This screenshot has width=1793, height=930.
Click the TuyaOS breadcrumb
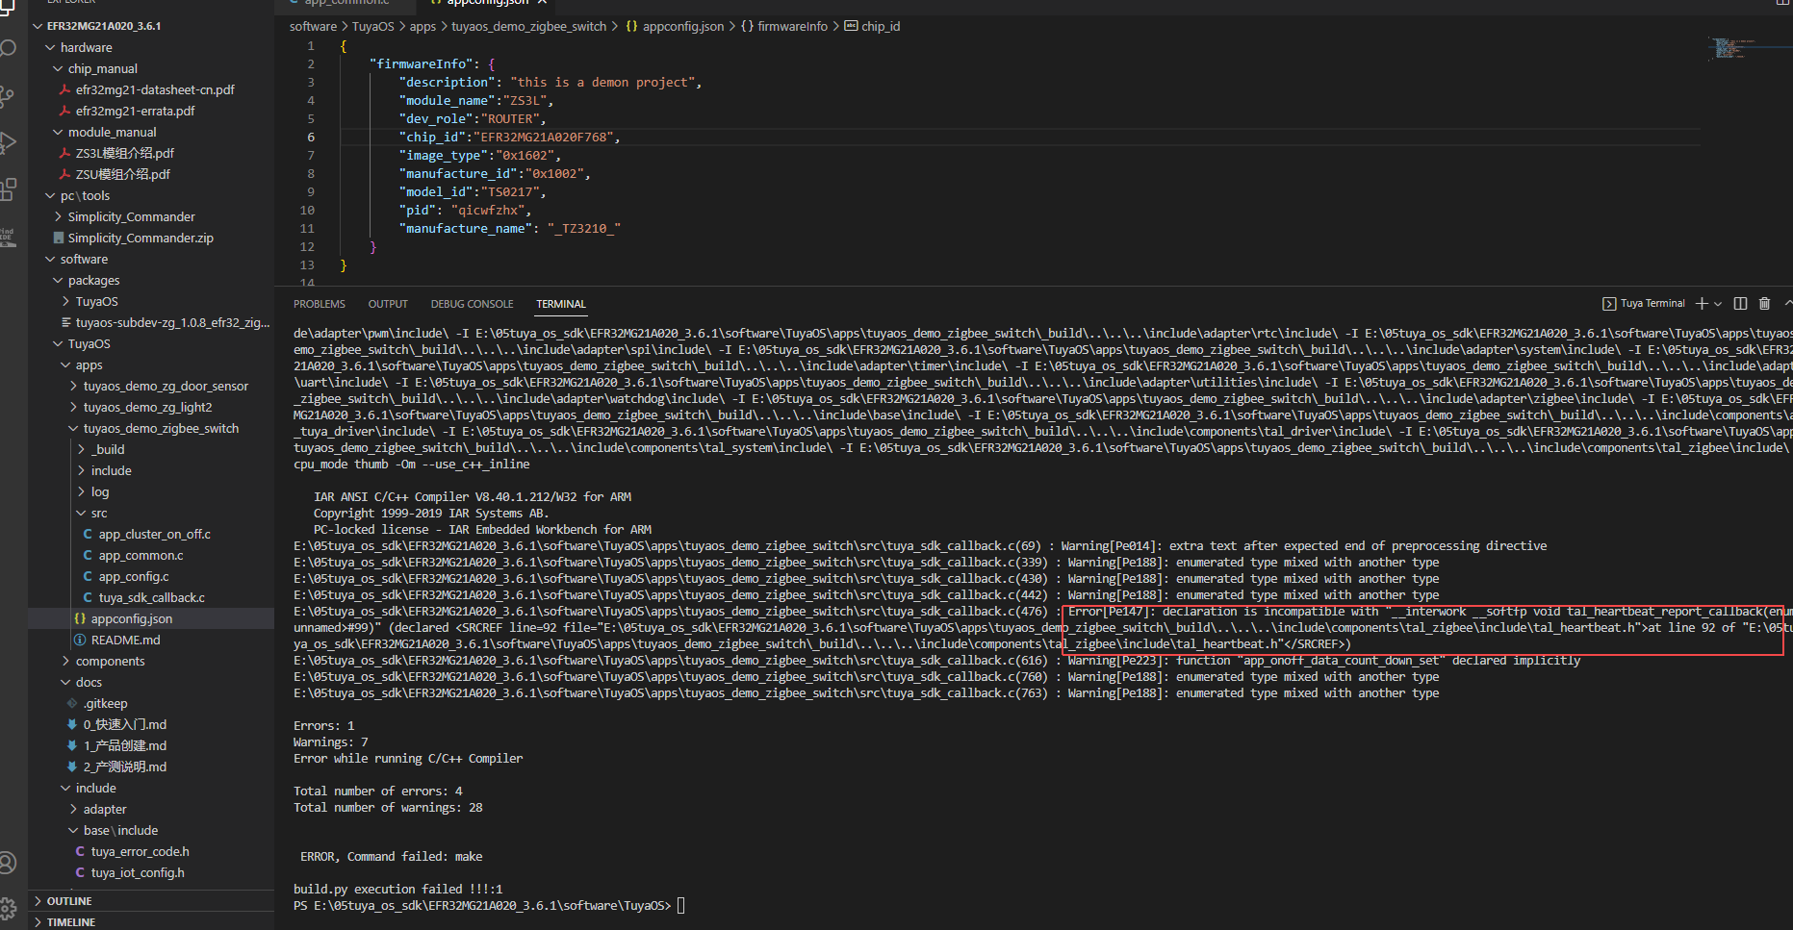click(x=373, y=26)
